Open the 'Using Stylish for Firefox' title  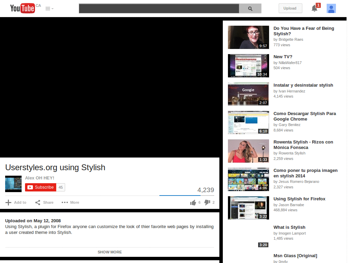pyautogui.click(x=300, y=199)
